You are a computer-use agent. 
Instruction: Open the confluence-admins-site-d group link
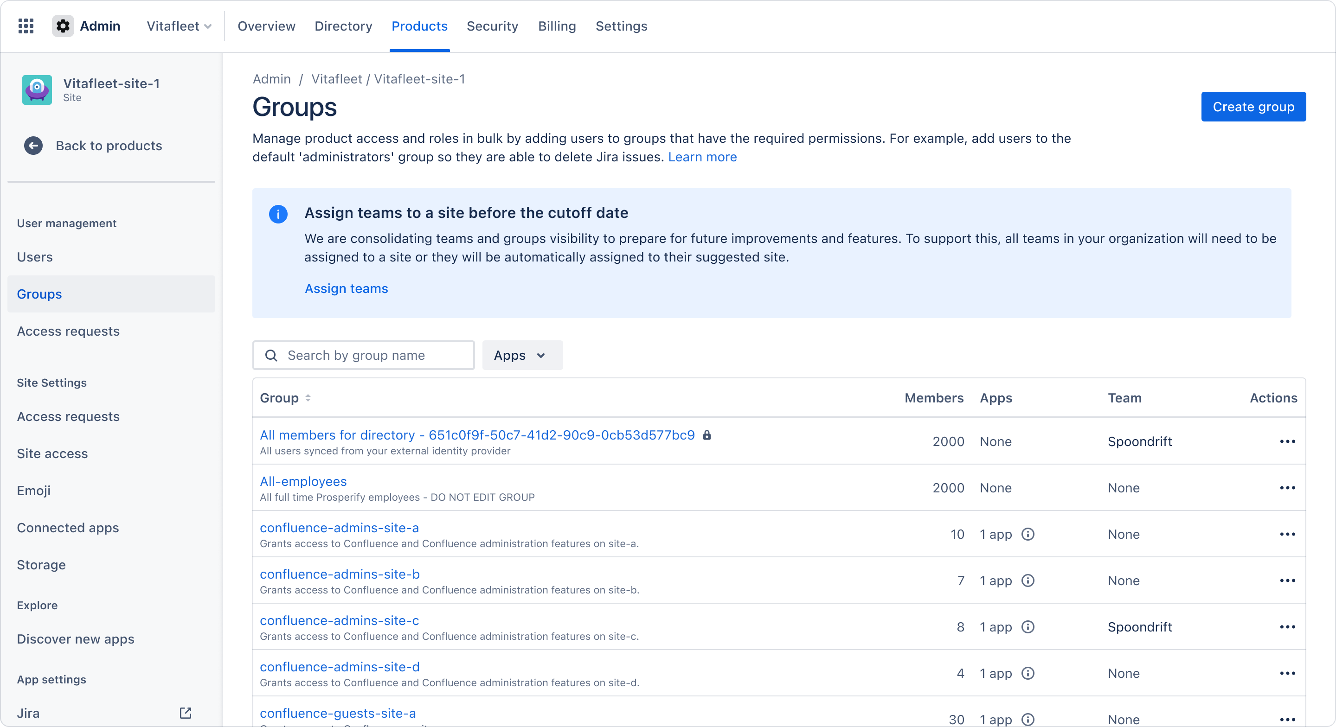pyautogui.click(x=340, y=667)
